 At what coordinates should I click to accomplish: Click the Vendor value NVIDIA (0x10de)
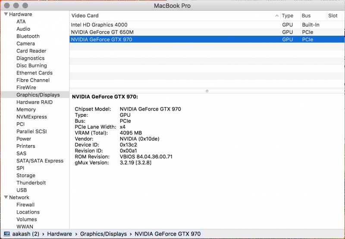pos(139,139)
